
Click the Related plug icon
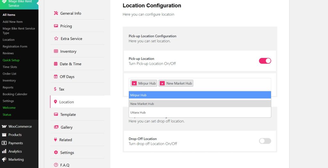coord(56,140)
